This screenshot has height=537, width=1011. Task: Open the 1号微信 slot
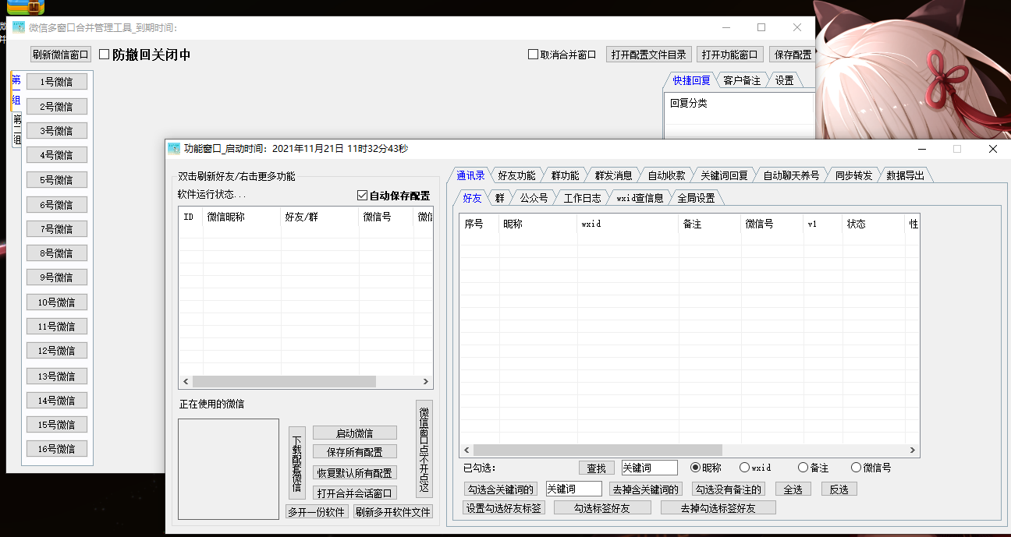tap(57, 82)
